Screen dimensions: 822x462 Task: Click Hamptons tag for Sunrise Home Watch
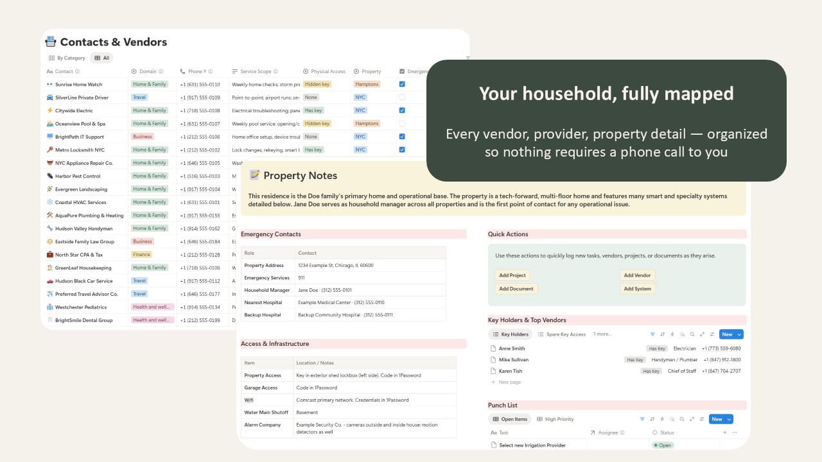(x=367, y=84)
